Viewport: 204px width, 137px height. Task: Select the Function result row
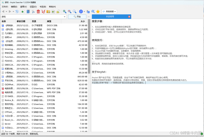[x=44, y=57]
